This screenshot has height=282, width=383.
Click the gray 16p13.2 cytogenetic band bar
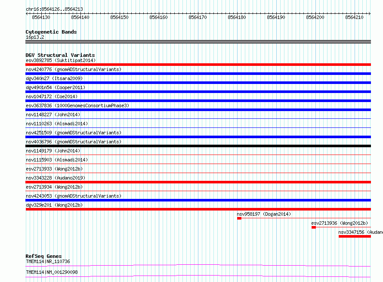click(198, 42)
